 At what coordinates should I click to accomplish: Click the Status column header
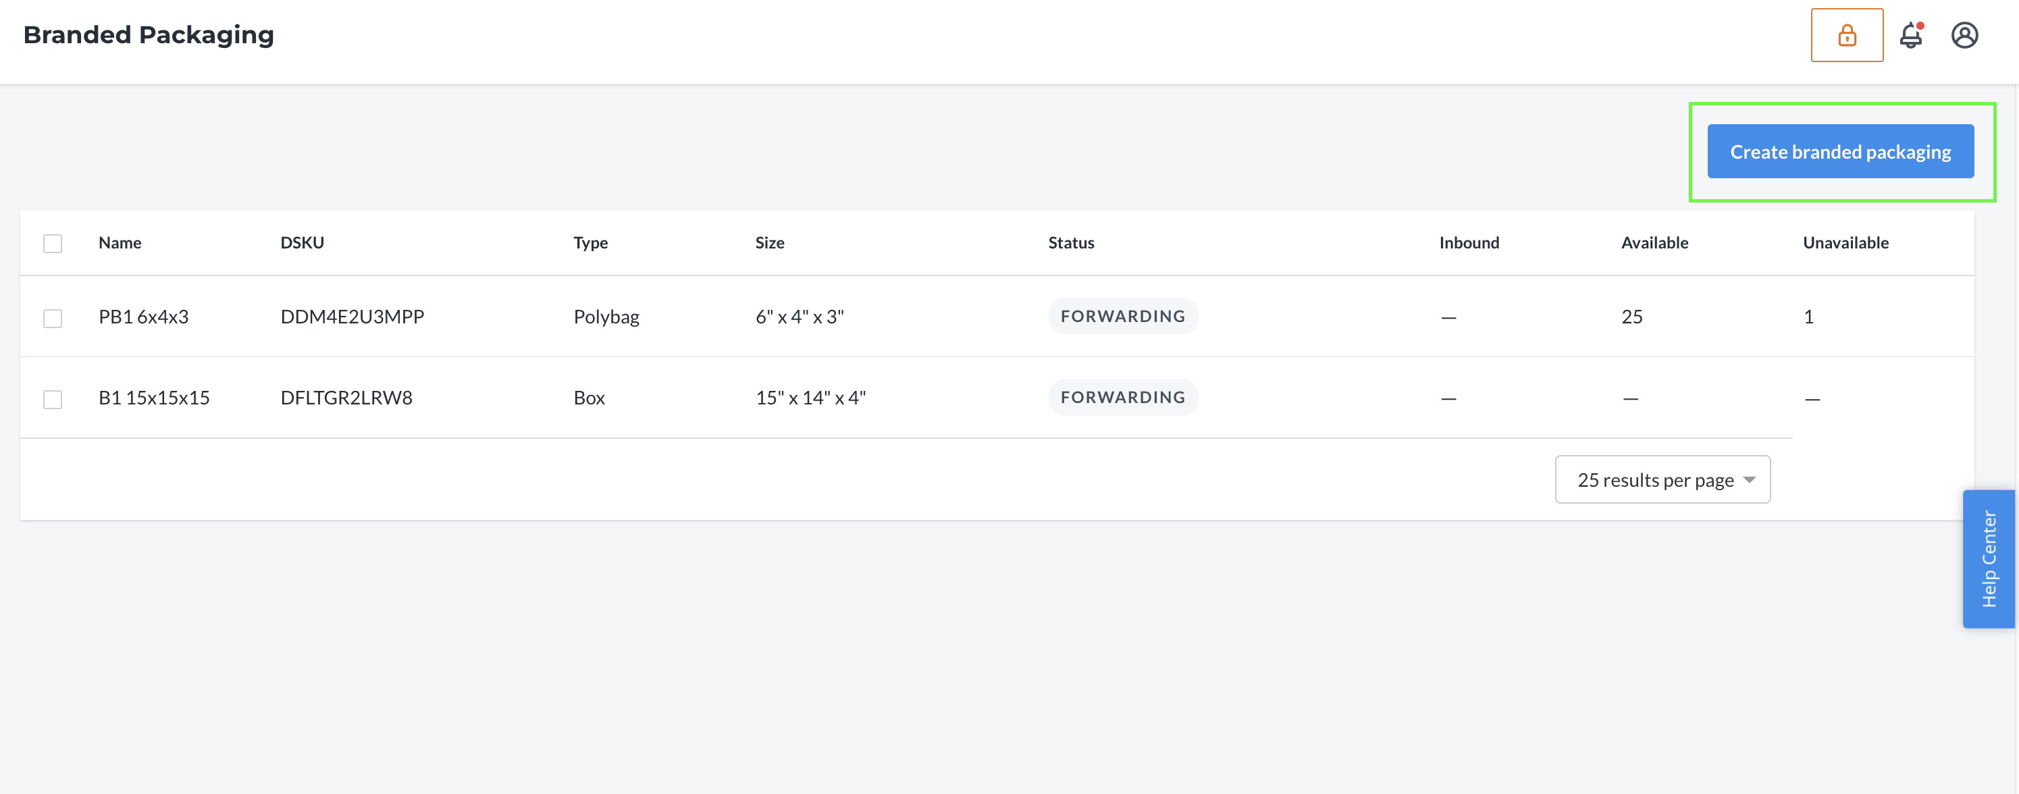pos(1071,243)
